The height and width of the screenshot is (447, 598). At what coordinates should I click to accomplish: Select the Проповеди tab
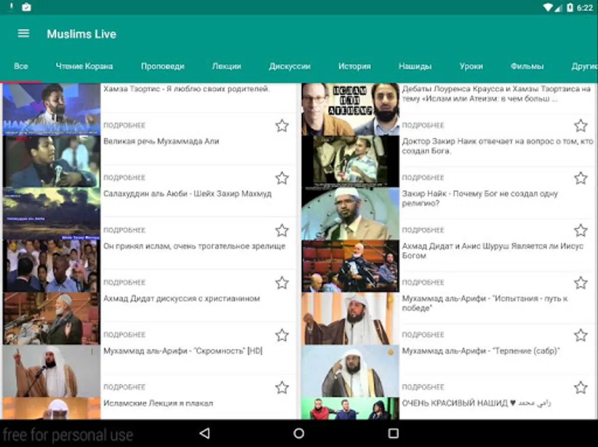(x=163, y=66)
